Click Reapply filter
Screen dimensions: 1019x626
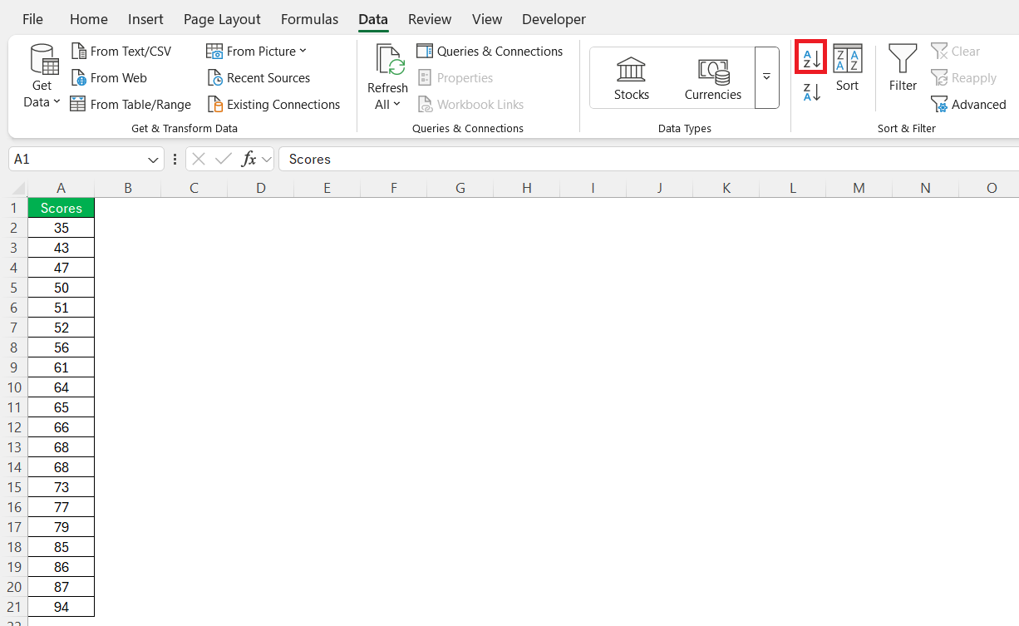tap(964, 78)
